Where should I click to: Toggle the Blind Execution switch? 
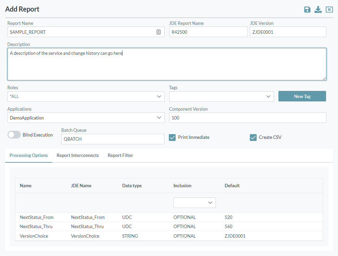point(14,135)
